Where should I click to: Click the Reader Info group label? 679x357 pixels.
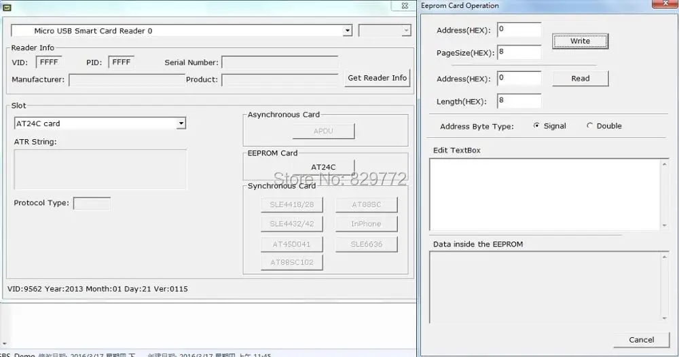pyautogui.click(x=33, y=48)
